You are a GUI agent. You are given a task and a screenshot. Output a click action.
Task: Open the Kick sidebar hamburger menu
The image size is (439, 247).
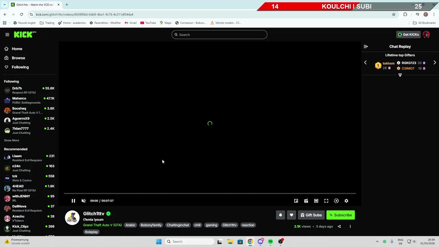click(7, 35)
